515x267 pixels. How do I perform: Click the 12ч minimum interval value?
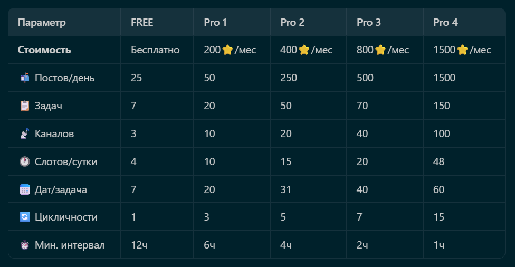coord(139,245)
